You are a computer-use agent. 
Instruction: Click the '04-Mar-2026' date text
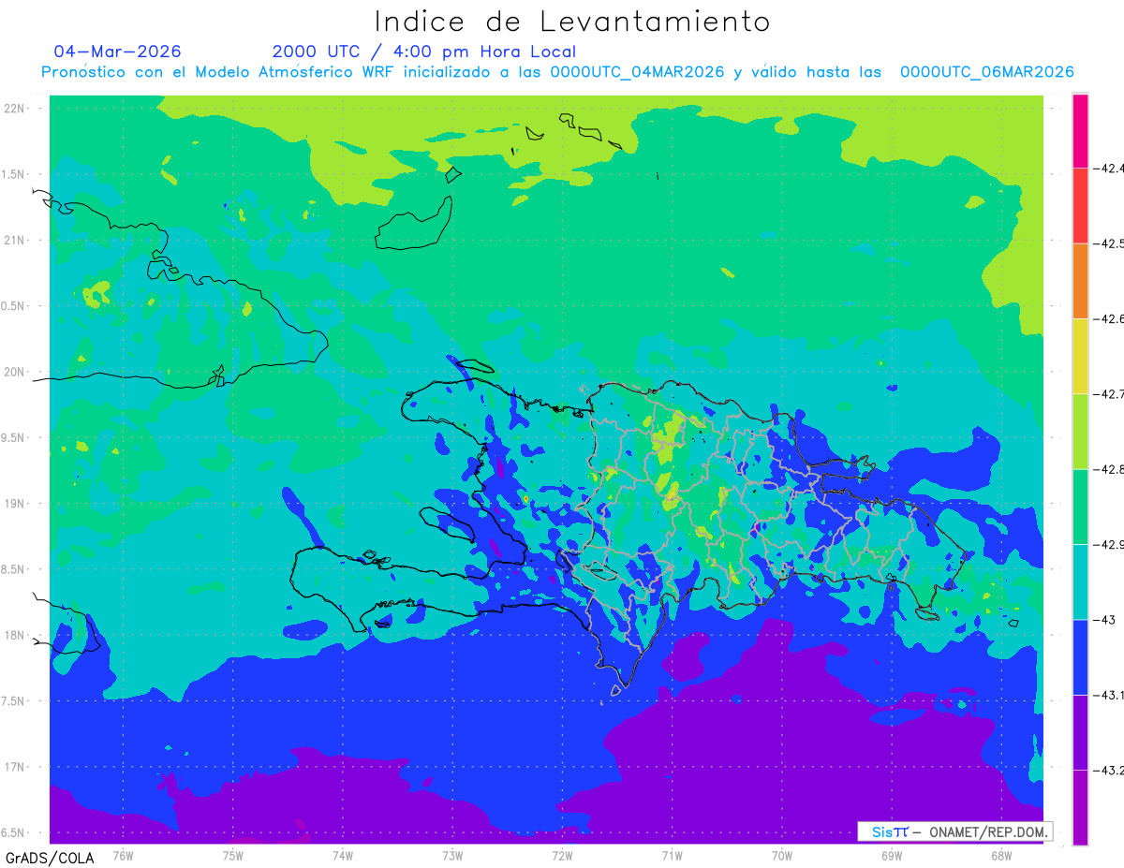118,51
